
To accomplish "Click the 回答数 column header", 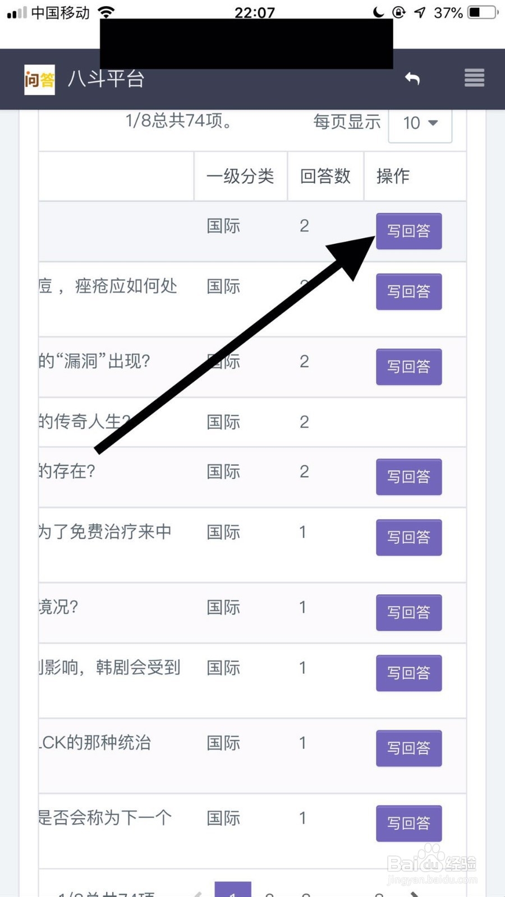I will point(325,177).
